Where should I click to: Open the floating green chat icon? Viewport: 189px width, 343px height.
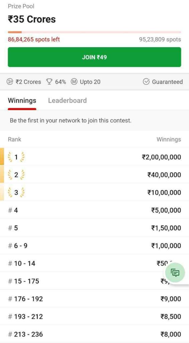tap(175, 273)
